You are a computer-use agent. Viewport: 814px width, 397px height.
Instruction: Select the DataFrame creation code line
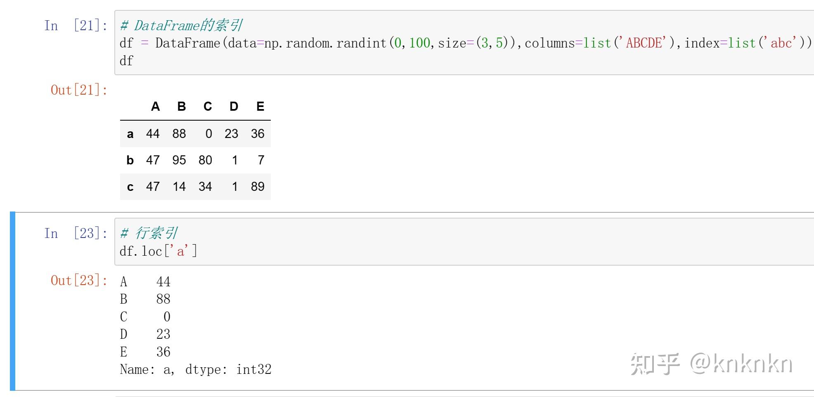pyautogui.click(x=466, y=43)
